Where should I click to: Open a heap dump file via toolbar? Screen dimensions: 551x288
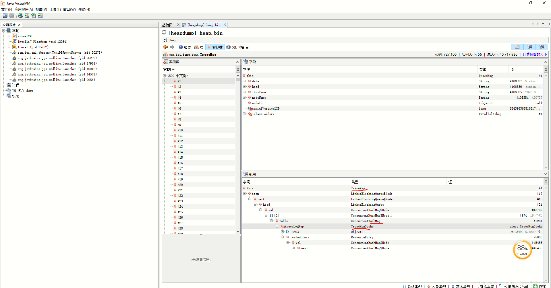pos(5,16)
